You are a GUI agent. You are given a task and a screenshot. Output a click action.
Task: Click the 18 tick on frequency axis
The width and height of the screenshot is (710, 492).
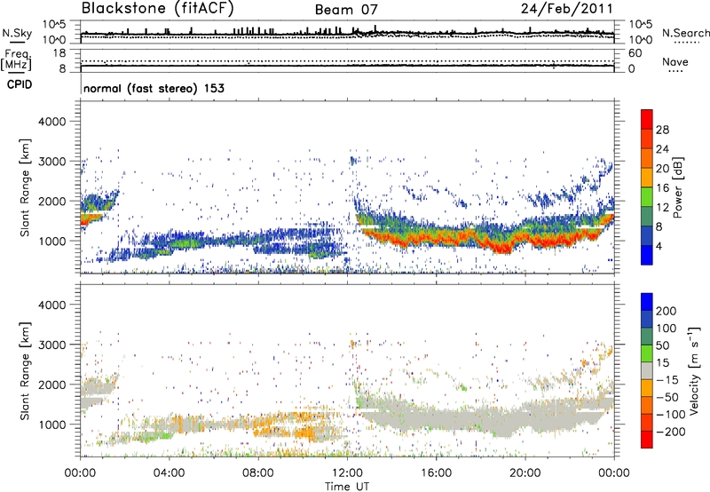(x=59, y=53)
